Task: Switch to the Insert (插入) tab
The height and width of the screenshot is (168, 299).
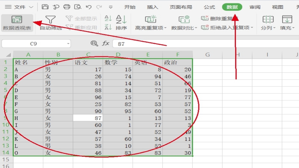Action: point(152,7)
